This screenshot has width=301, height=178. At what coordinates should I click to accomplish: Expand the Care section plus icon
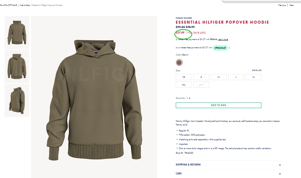[x=280, y=174]
